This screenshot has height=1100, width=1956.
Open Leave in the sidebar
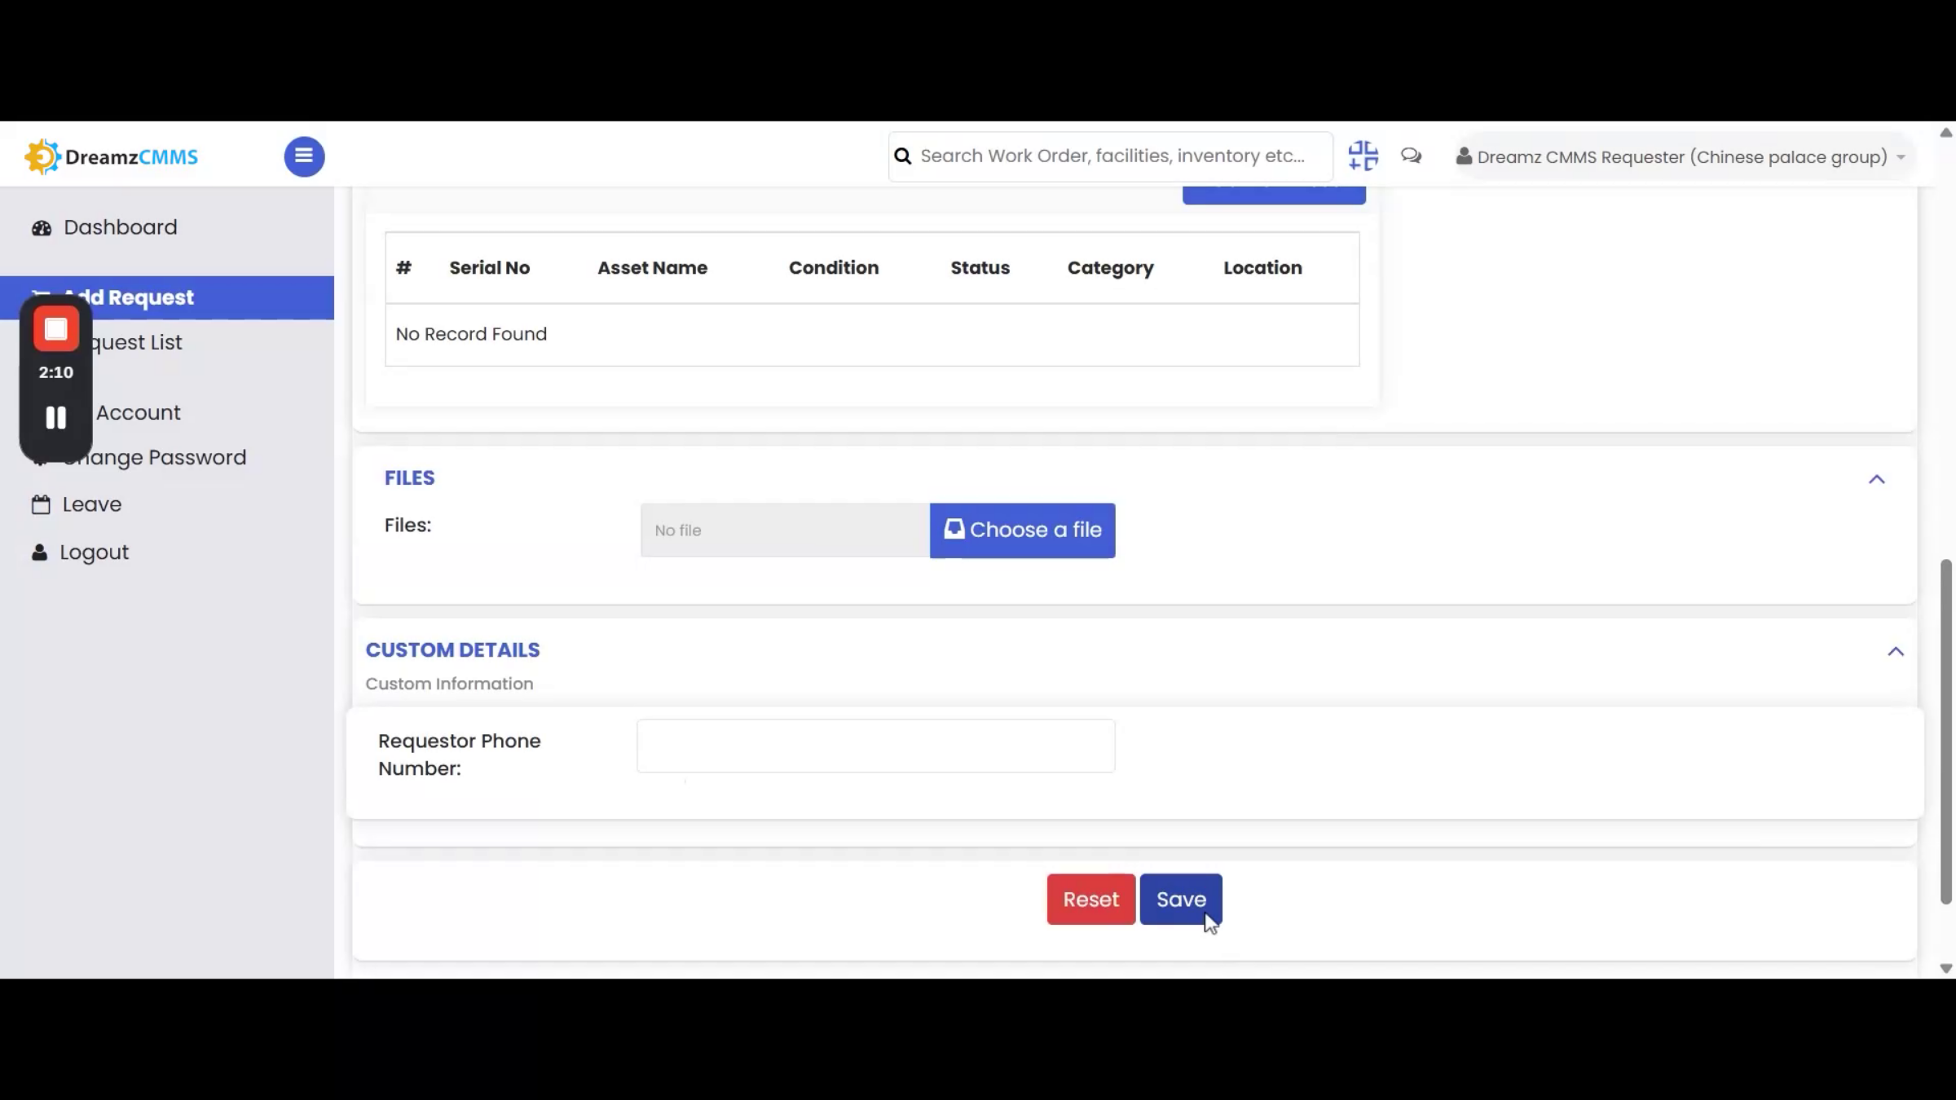(x=92, y=505)
